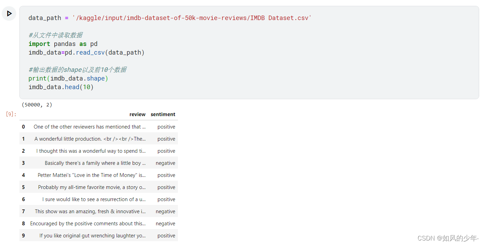Click the print(imdb_data.shape) line
The width and height of the screenshot is (484, 245).
point(68,78)
